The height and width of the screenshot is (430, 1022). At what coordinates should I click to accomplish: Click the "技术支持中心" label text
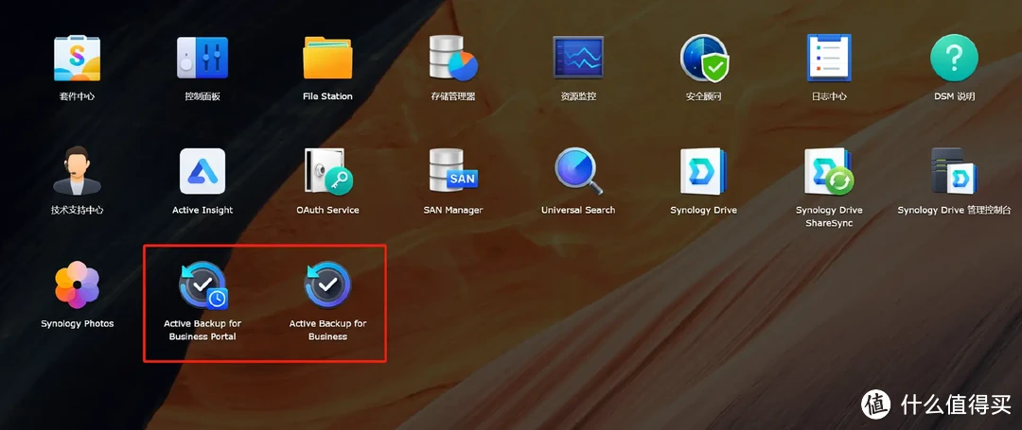pyautogui.click(x=77, y=210)
